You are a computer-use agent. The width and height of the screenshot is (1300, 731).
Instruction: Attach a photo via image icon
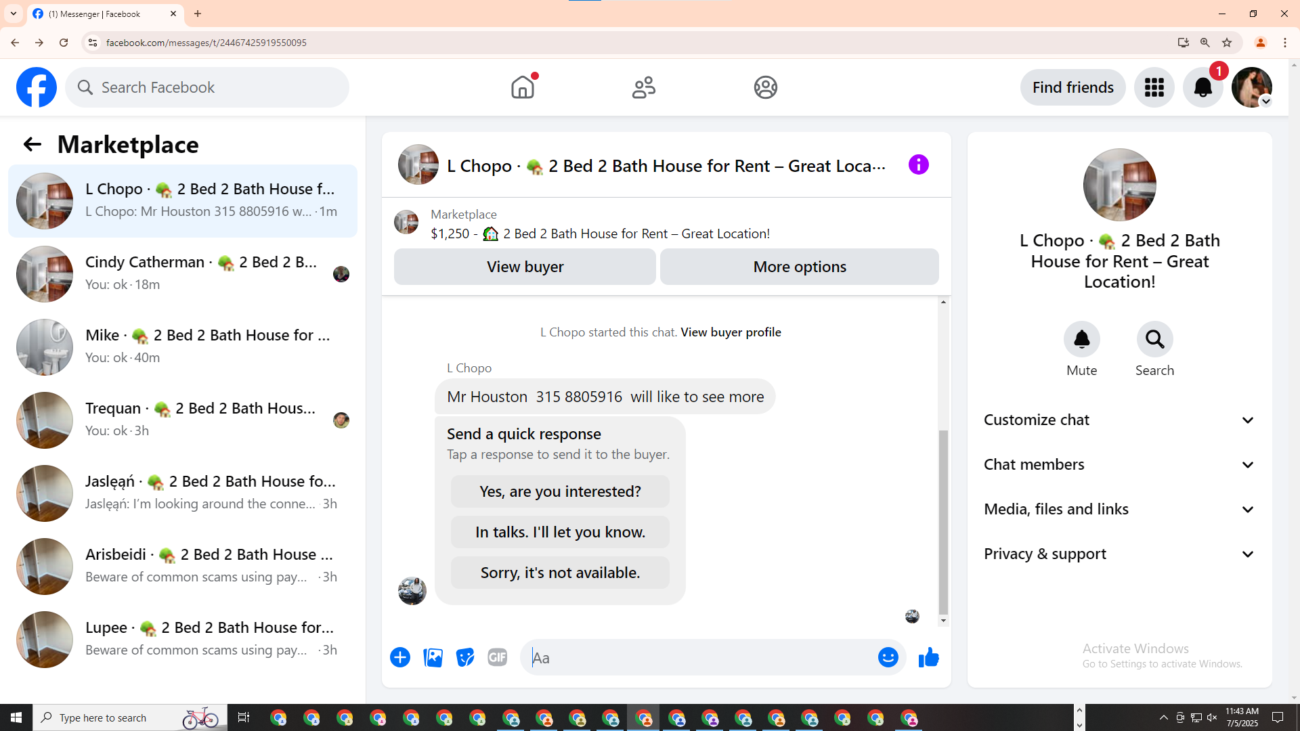pyautogui.click(x=433, y=657)
